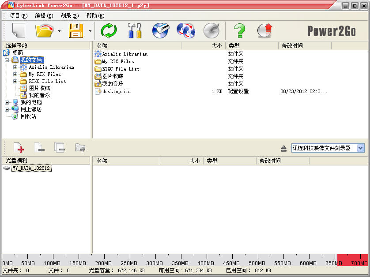
Task: Select desktop.ini in the file list
Action: (116, 91)
